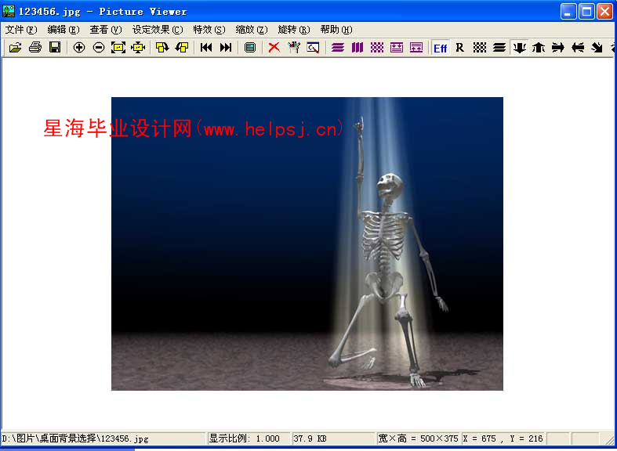Save the image with floppy disk icon

click(55, 48)
